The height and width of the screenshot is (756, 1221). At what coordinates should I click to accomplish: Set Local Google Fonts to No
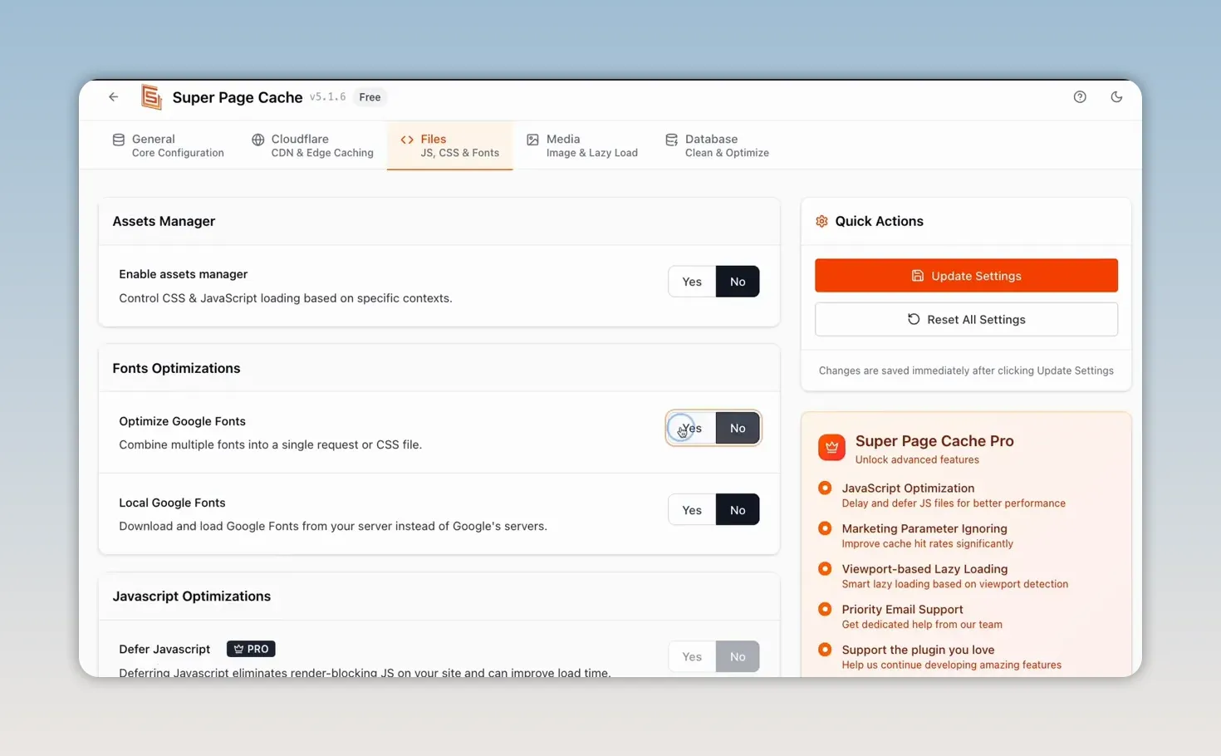[x=738, y=510]
